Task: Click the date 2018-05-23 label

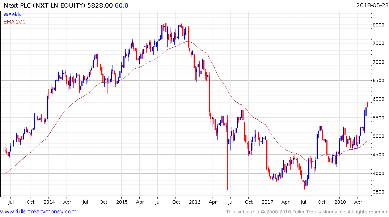Action: click(372, 5)
